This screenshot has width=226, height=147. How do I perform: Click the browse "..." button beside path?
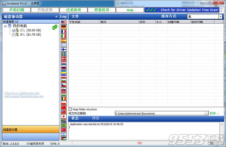206,114
